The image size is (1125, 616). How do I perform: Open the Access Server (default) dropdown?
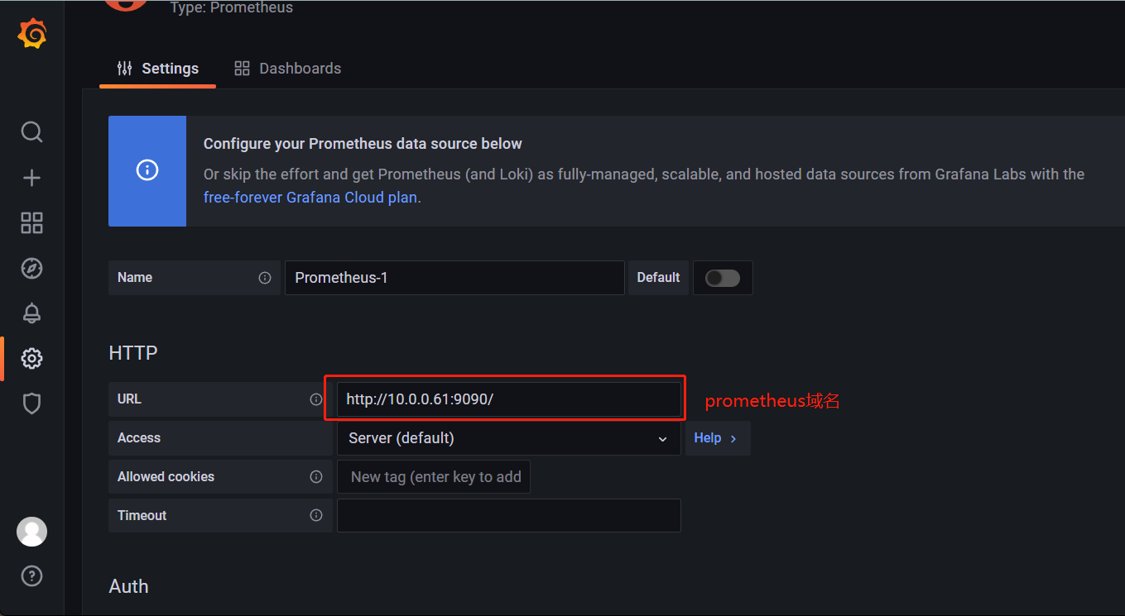(509, 438)
